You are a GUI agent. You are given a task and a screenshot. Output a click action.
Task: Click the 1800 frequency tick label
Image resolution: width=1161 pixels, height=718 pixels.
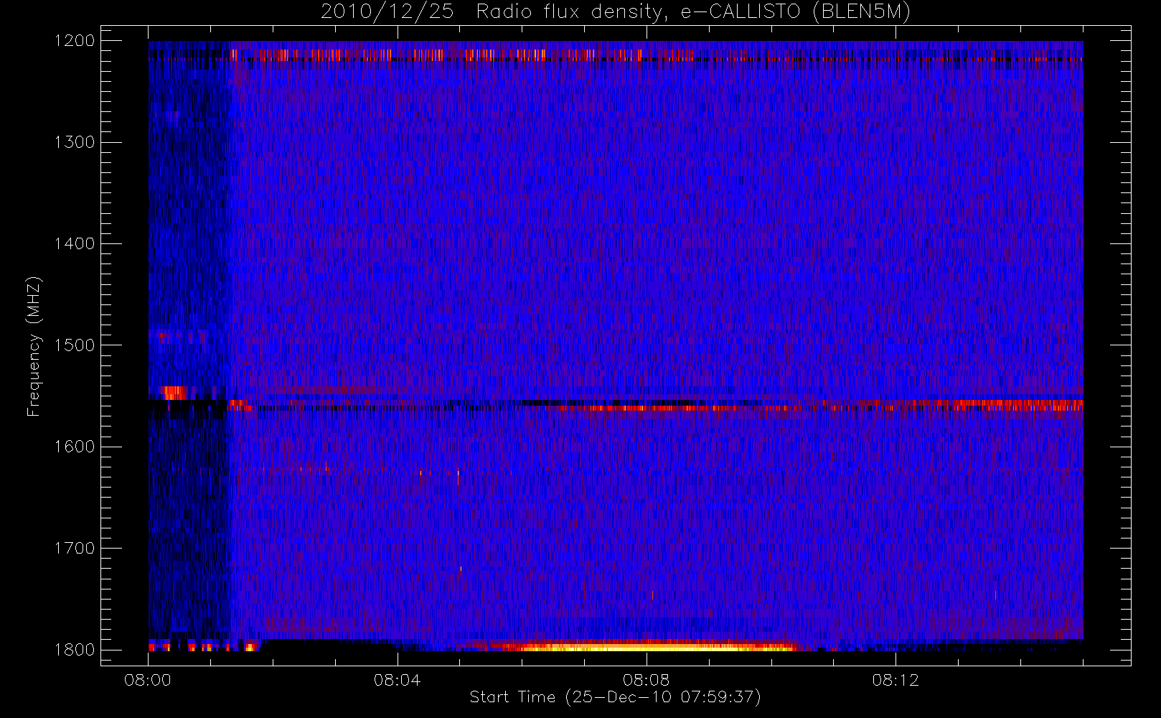coord(75,650)
